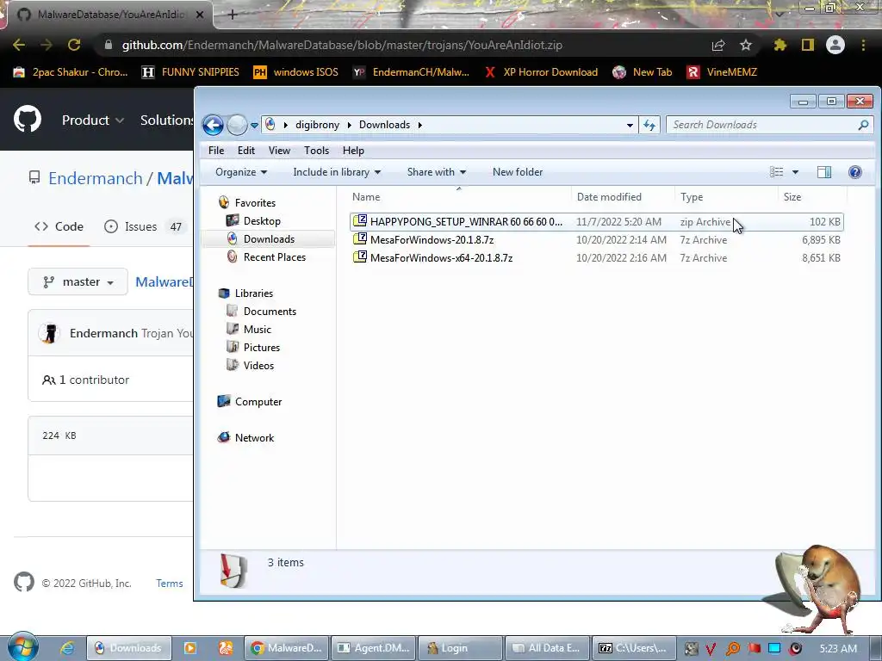Sort files by Date modified column
882x661 pixels.
point(623,197)
